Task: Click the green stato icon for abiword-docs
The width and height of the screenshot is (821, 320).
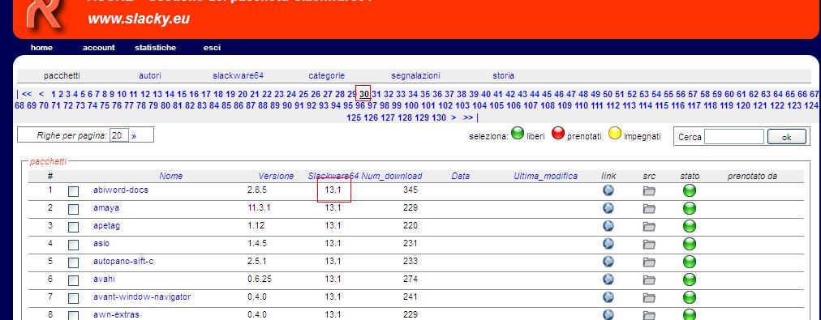Action: tap(690, 191)
